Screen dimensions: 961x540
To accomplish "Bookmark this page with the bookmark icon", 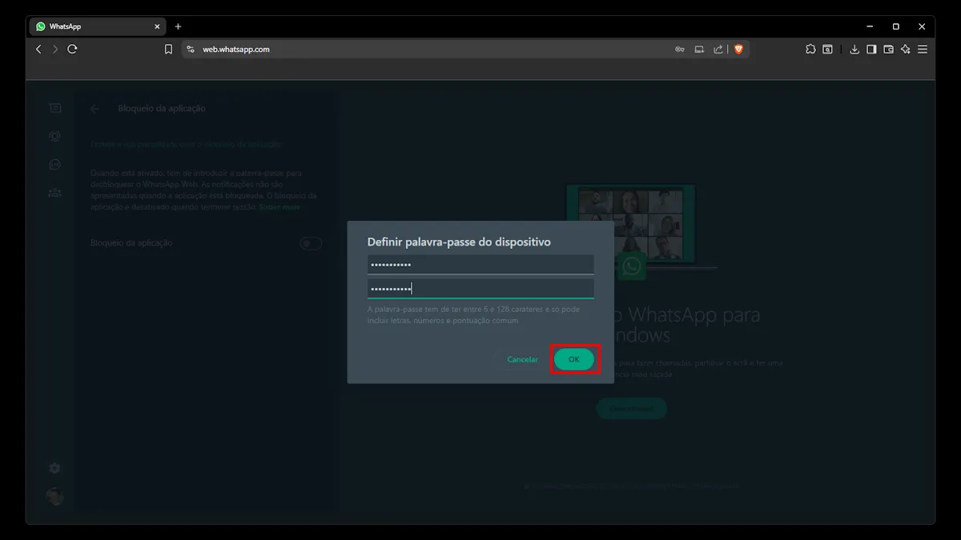I will click(x=168, y=50).
